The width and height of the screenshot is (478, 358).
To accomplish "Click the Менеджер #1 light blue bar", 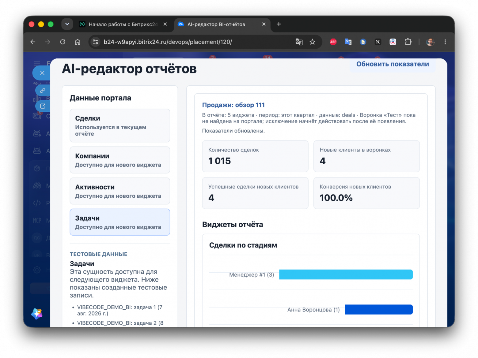I will click(346, 274).
